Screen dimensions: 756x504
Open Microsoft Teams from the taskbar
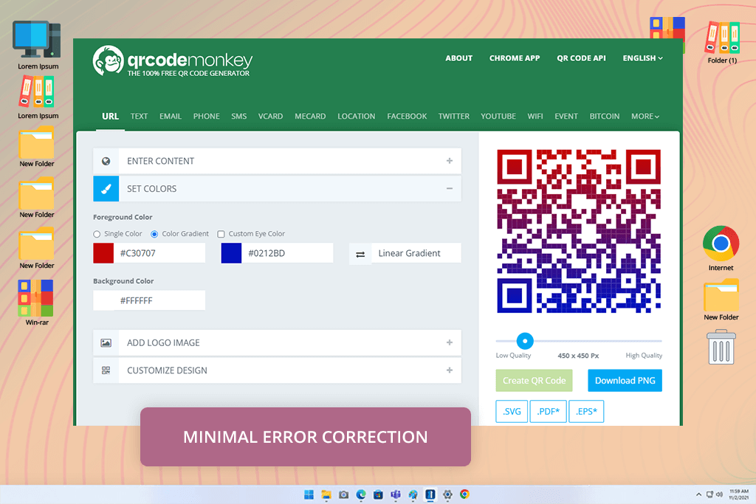pyautogui.click(x=396, y=494)
